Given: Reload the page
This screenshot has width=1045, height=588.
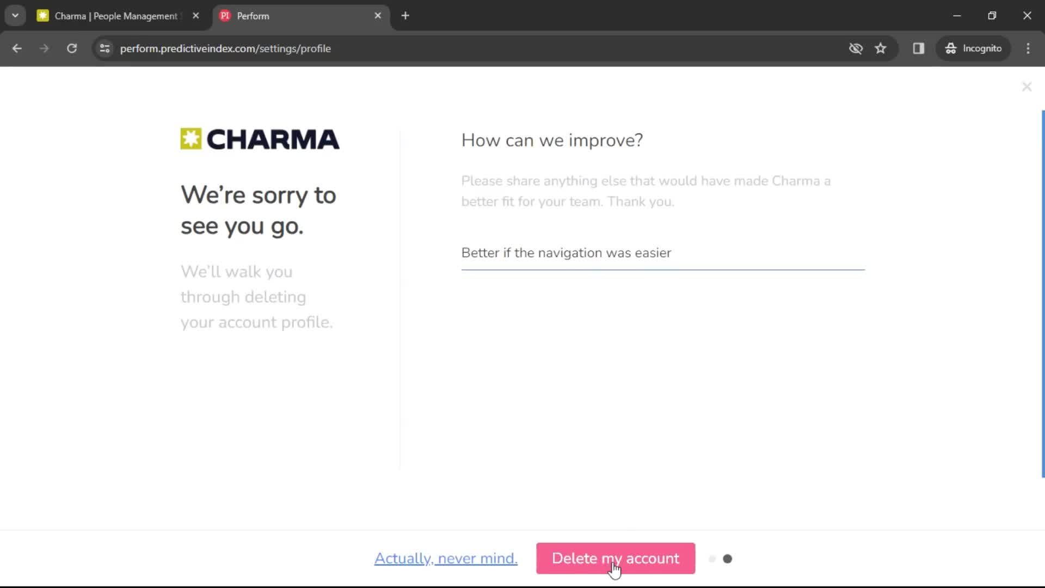Looking at the screenshot, I should click(x=72, y=48).
